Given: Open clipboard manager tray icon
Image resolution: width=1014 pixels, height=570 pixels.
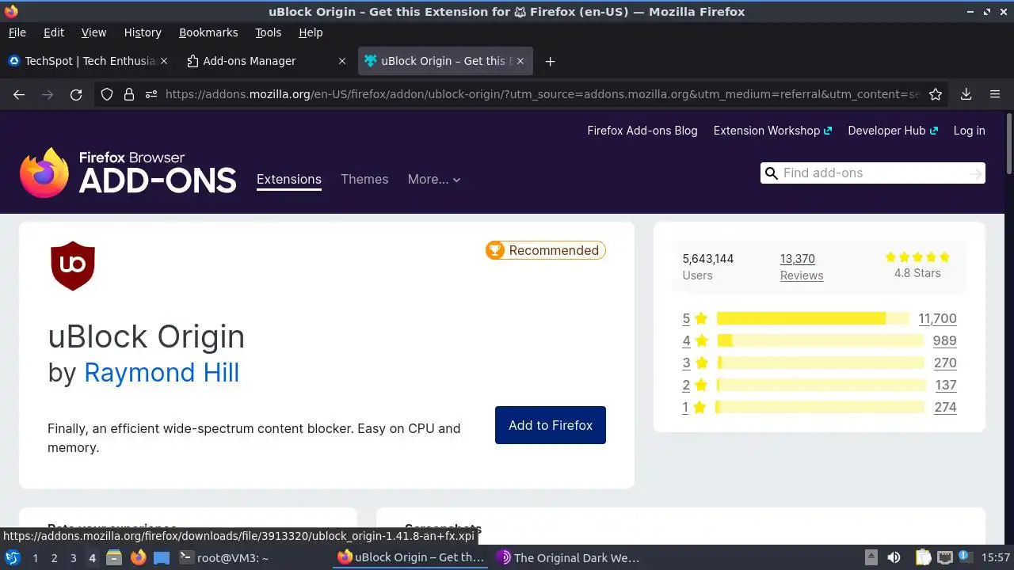Looking at the screenshot, I should point(923,557).
